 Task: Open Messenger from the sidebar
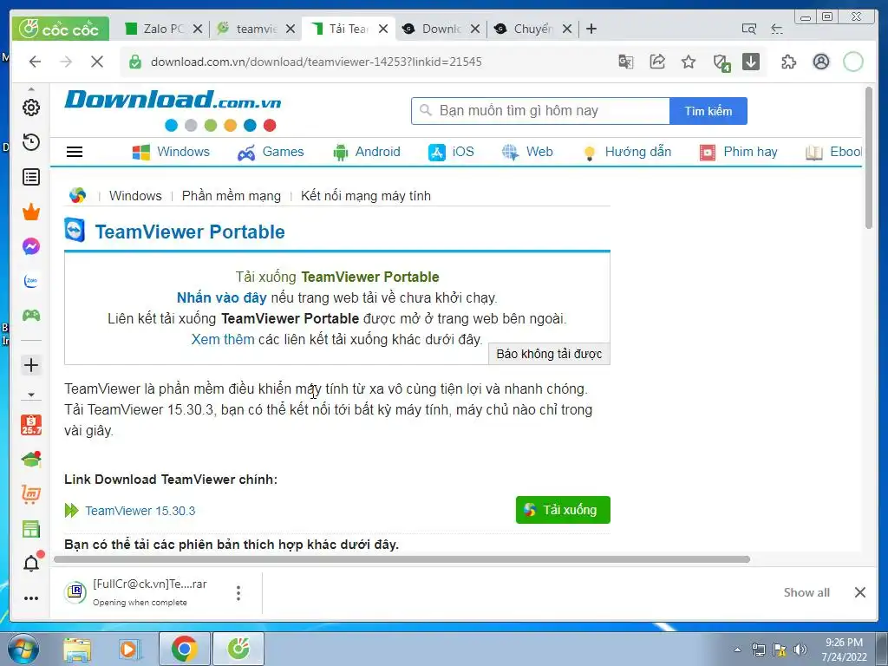pyautogui.click(x=31, y=246)
